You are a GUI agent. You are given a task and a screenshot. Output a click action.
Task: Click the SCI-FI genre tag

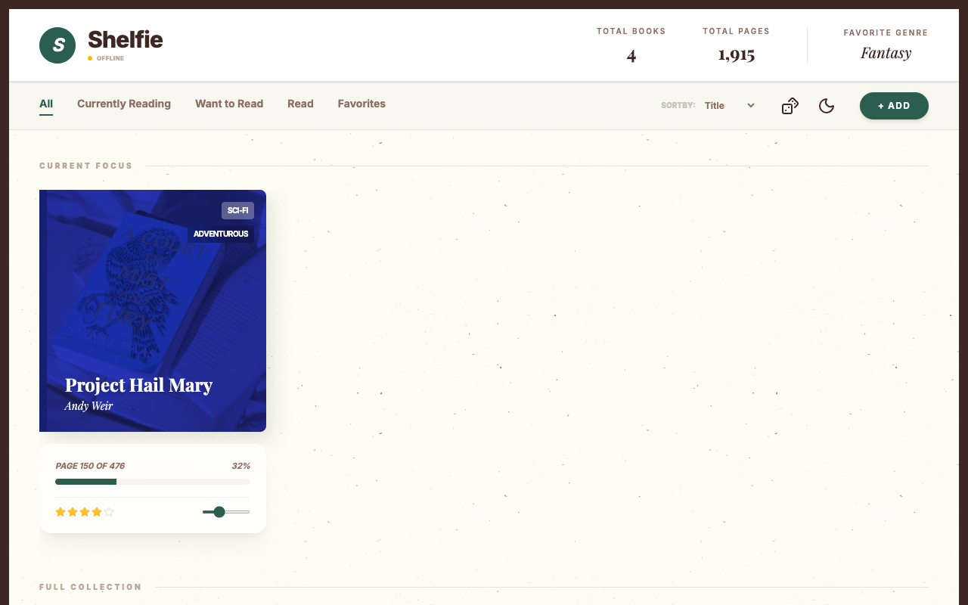pos(237,210)
